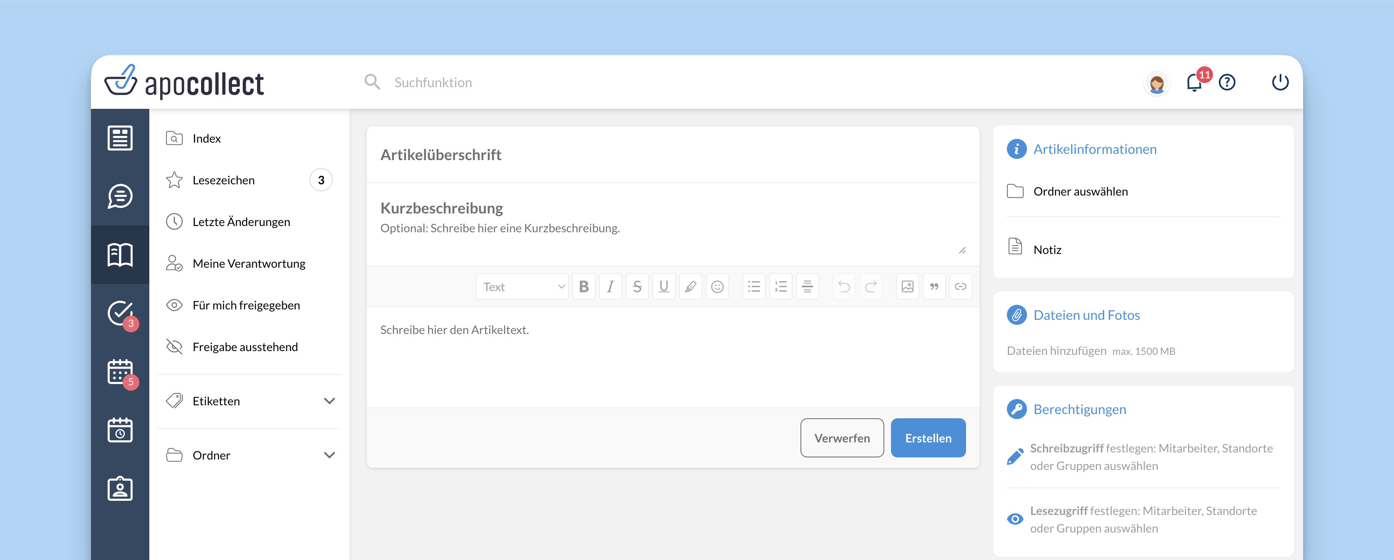Insert image using the editor toolbar
The height and width of the screenshot is (560, 1394).
coord(907,287)
